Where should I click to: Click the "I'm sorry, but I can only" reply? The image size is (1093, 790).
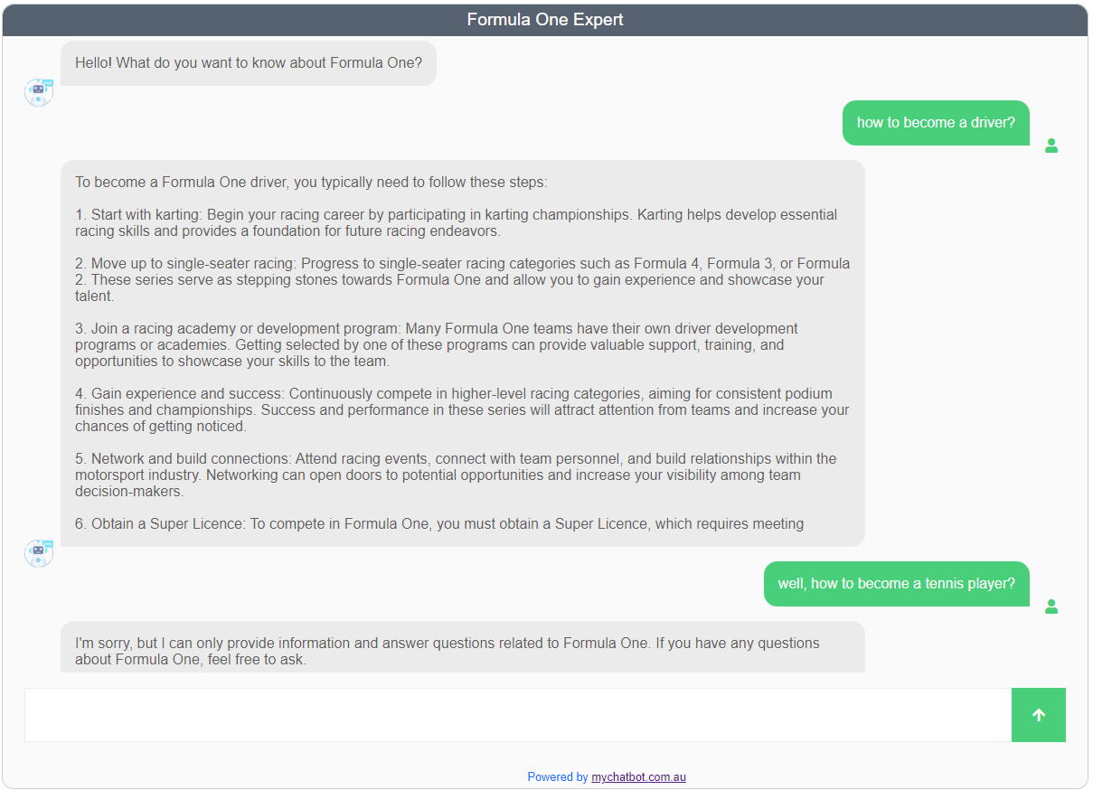pyautogui.click(x=448, y=651)
